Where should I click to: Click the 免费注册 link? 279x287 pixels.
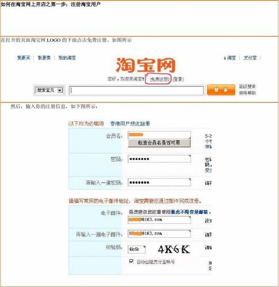159,79
